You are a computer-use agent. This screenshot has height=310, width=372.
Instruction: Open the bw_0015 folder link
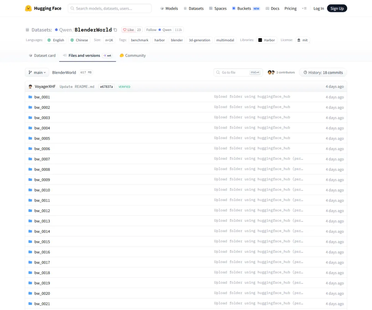[x=42, y=242]
